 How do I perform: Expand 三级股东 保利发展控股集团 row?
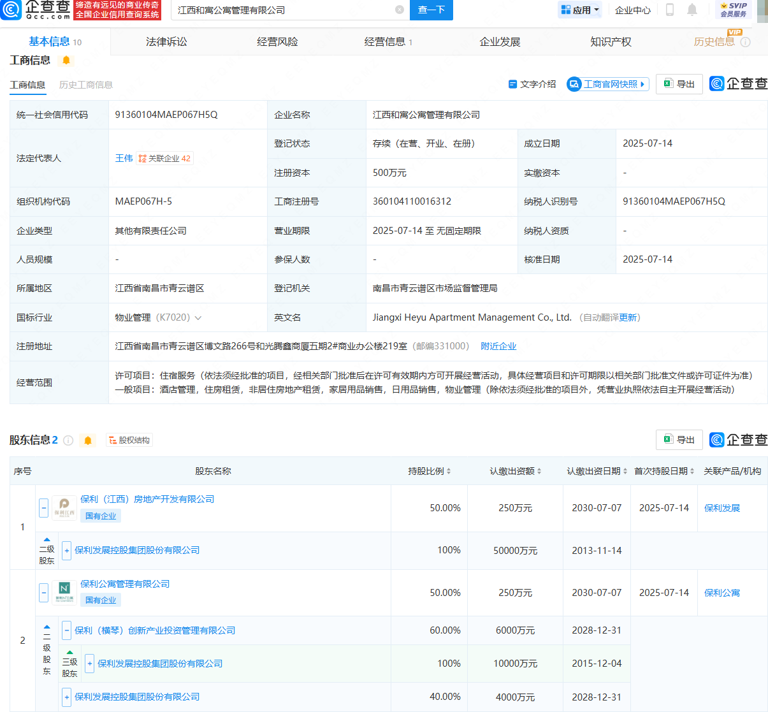[x=89, y=664]
